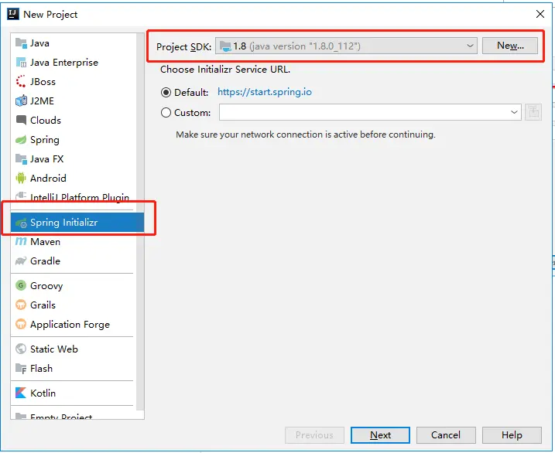This screenshot has height=453, width=555.
Task: Click the Kotlin K icon
Action: tap(21, 393)
